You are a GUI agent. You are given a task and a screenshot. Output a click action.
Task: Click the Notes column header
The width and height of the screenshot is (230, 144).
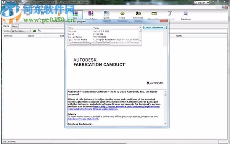pos(179,36)
